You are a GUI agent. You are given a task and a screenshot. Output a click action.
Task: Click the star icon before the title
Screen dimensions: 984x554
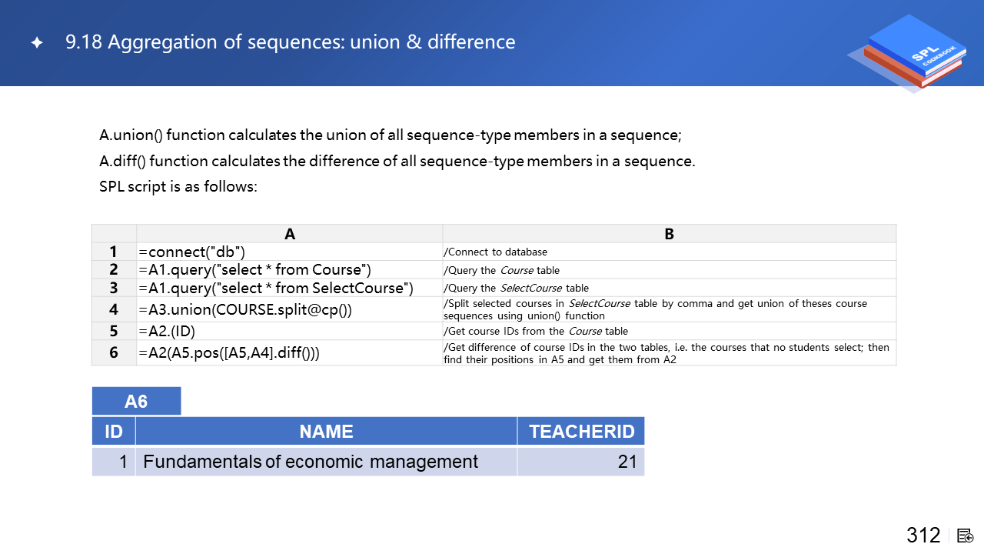click(x=37, y=43)
